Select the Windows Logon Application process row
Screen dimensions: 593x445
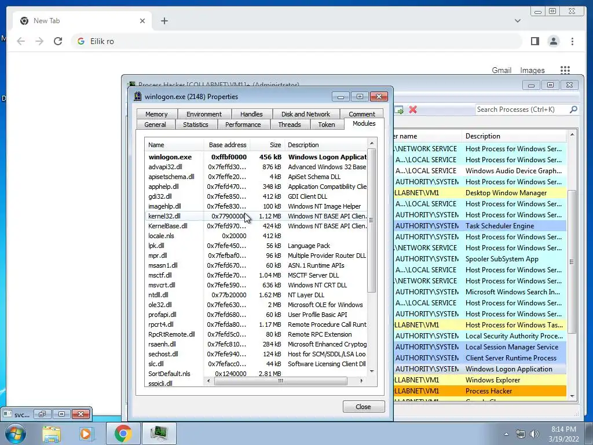point(480,369)
